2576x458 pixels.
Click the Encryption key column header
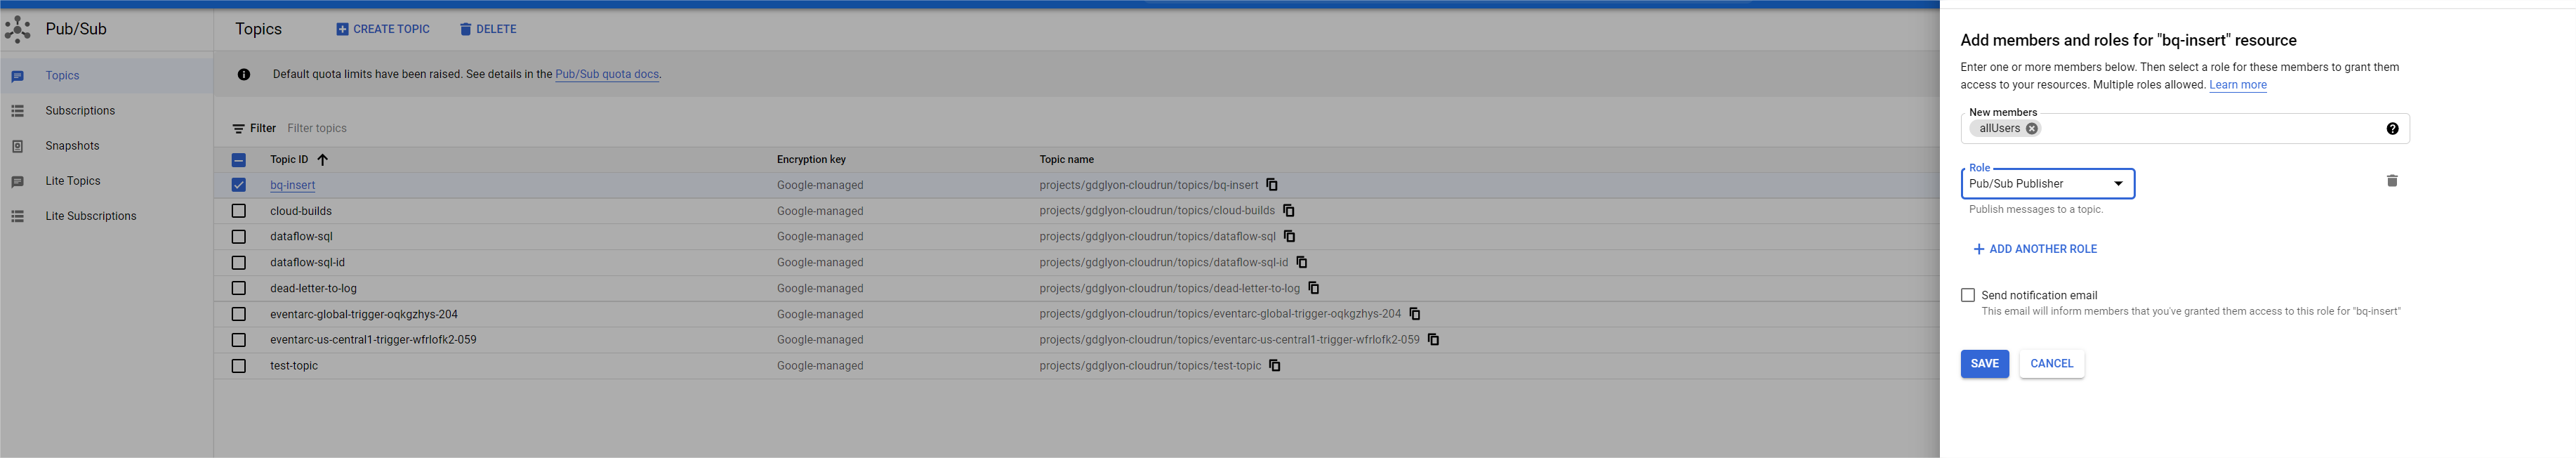coord(811,160)
